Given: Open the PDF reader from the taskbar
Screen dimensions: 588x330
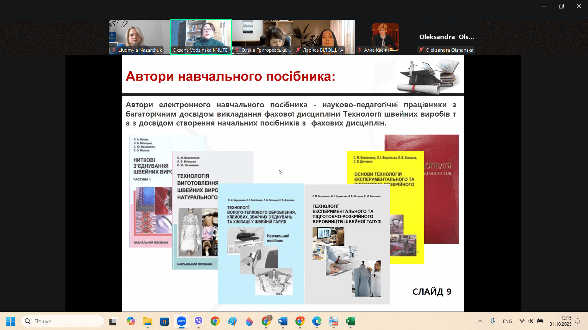Looking at the screenshot, I should [334, 321].
